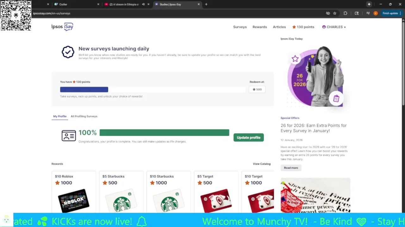Viewport: 405px width, 227px height.
Task: Switch to All Profiling Surveys tab
Action: 84,116
